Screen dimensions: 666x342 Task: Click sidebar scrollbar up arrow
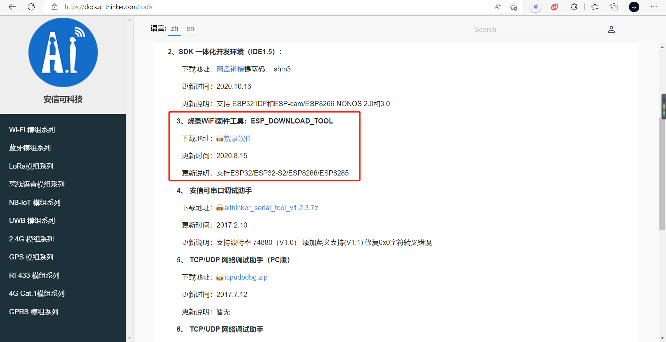click(129, 20)
